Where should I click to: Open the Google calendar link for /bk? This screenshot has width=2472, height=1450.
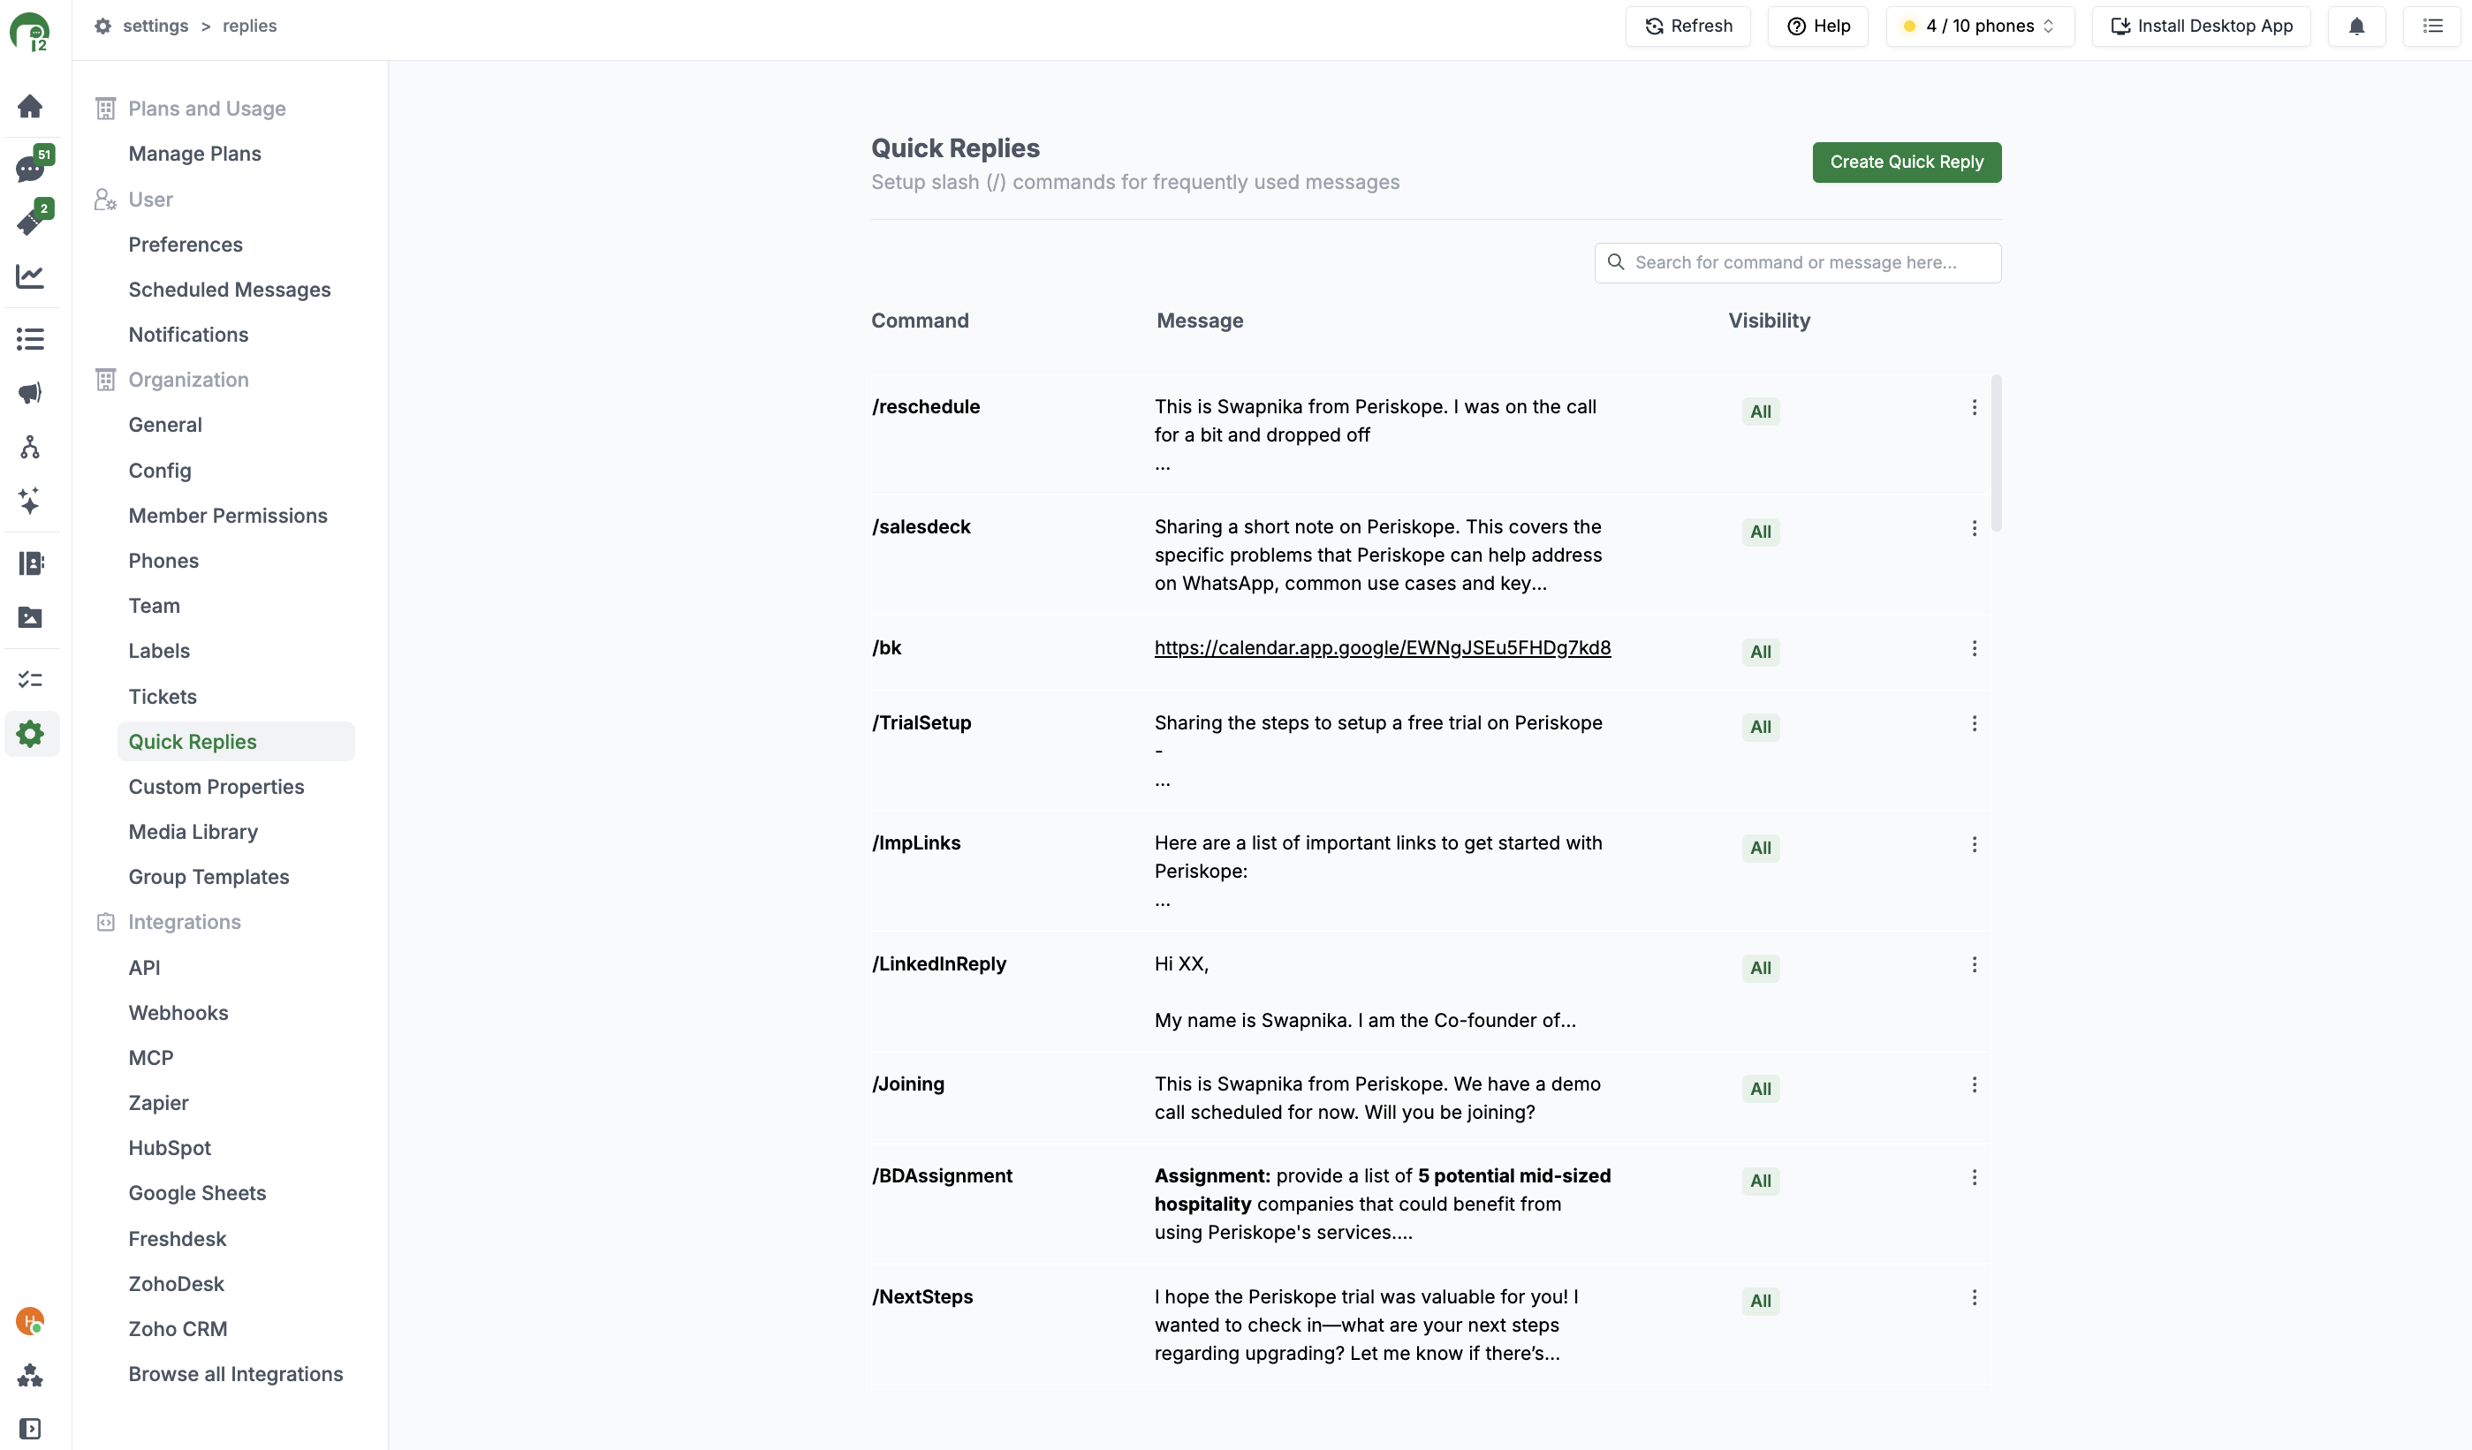click(1382, 648)
